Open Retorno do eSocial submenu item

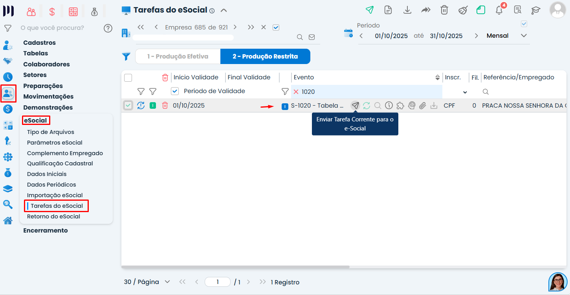pyautogui.click(x=53, y=216)
